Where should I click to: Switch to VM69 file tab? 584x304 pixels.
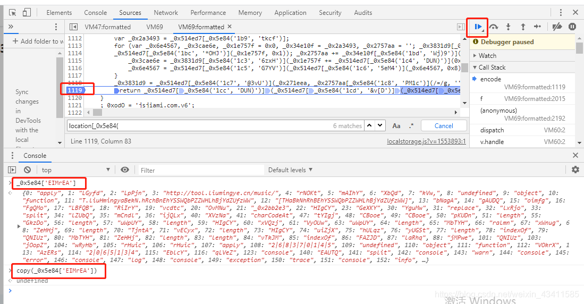(155, 27)
